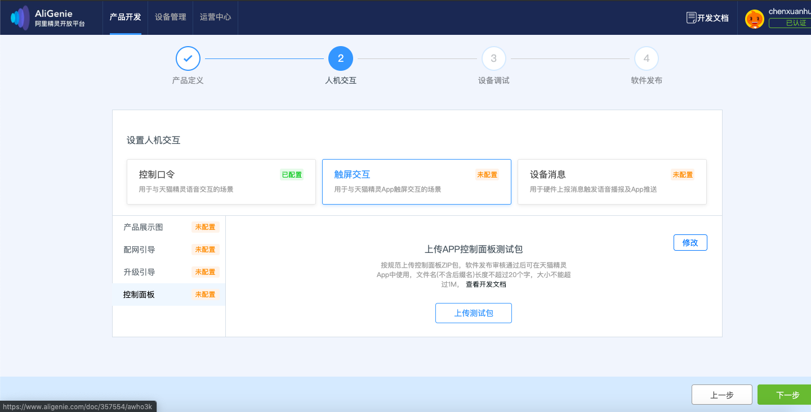
Task: Click the upload rules text starting 按规范上传控制面板ZIP包
Action: point(474,274)
